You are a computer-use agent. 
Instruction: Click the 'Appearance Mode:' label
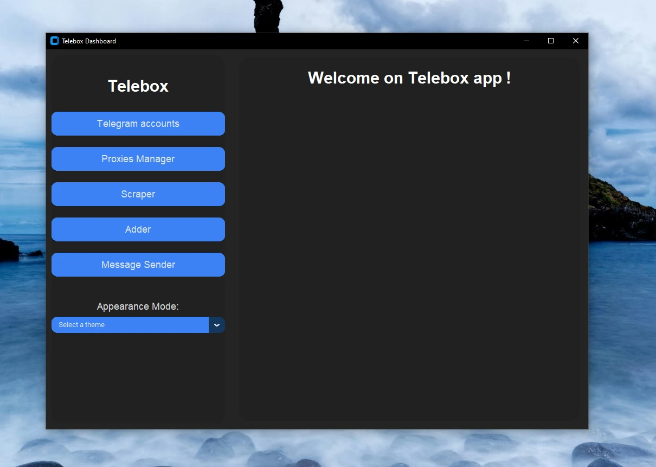[x=138, y=306]
